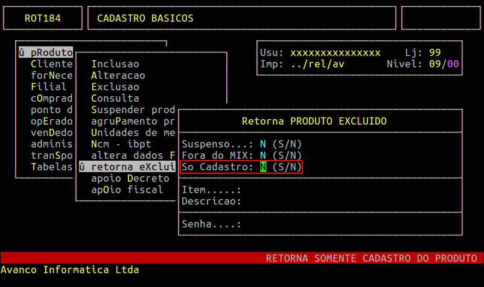
Task: Select Exclusao in the product submenu
Action: click(x=115, y=87)
